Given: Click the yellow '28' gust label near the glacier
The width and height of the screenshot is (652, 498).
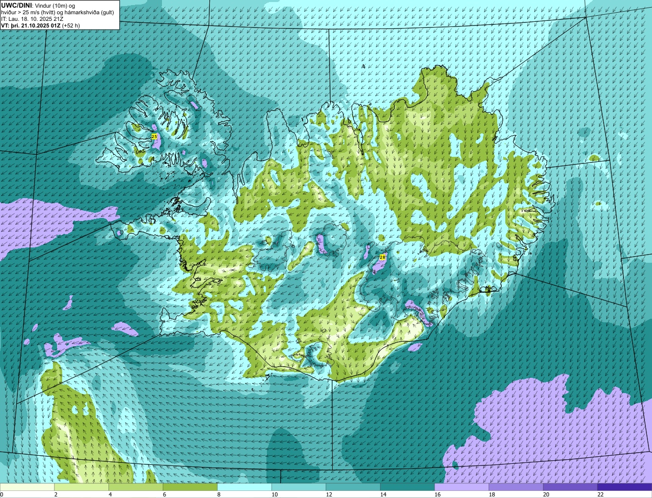Looking at the screenshot, I should [383, 257].
